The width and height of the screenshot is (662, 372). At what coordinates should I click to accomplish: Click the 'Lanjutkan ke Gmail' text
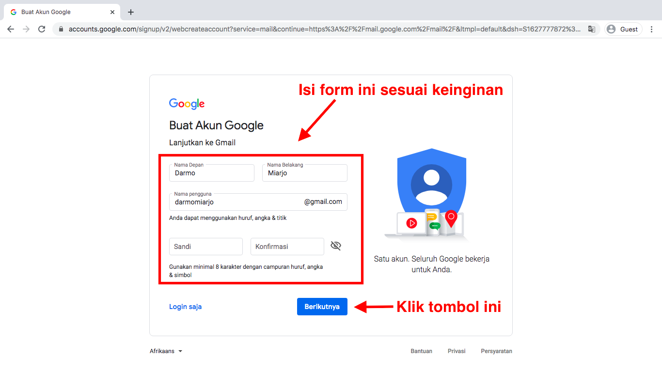point(202,143)
